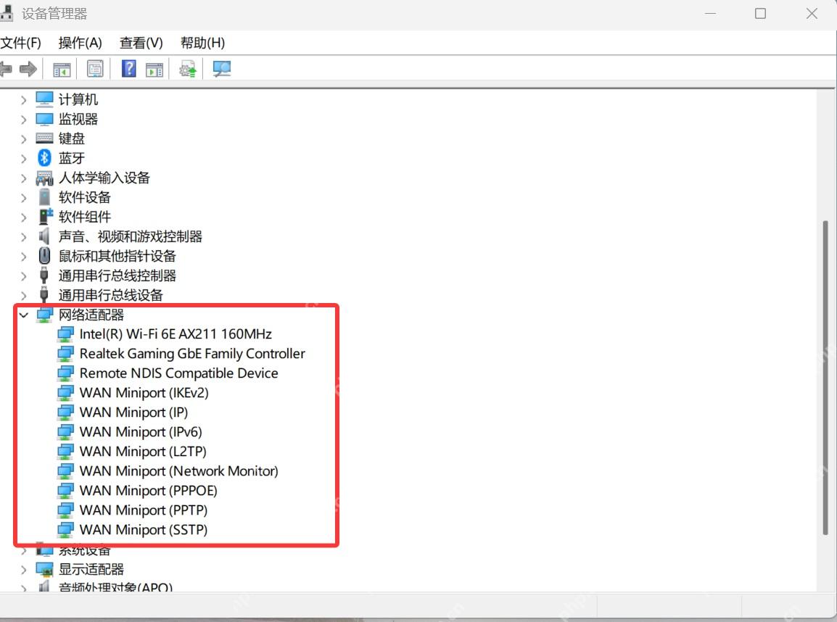Viewport: 837px width, 622px height.
Task: Minimize the Device Manager window
Action: click(x=710, y=13)
